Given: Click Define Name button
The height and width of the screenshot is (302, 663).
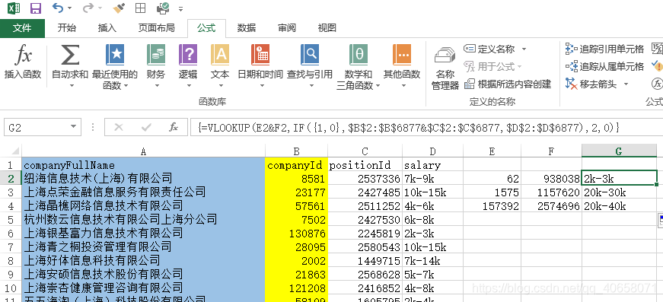Looking at the screenshot, I should pos(489,49).
